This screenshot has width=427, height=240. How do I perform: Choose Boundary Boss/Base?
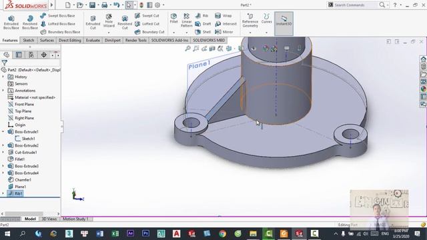[x=60, y=32]
